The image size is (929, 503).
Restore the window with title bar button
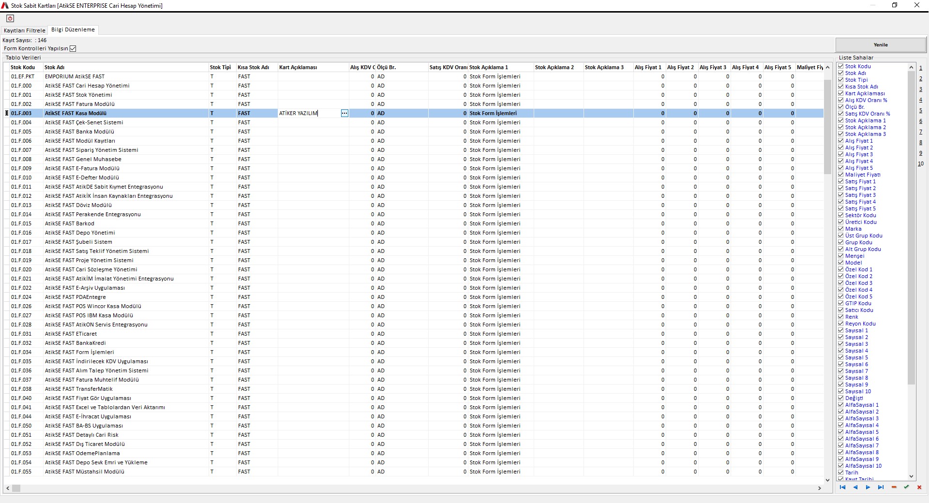pyautogui.click(x=895, y=5)
